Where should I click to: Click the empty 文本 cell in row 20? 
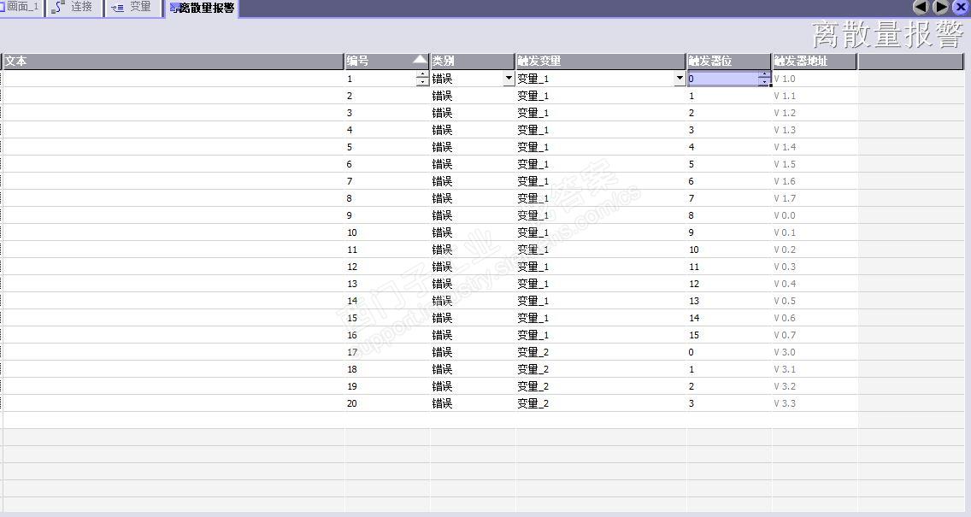174,403
